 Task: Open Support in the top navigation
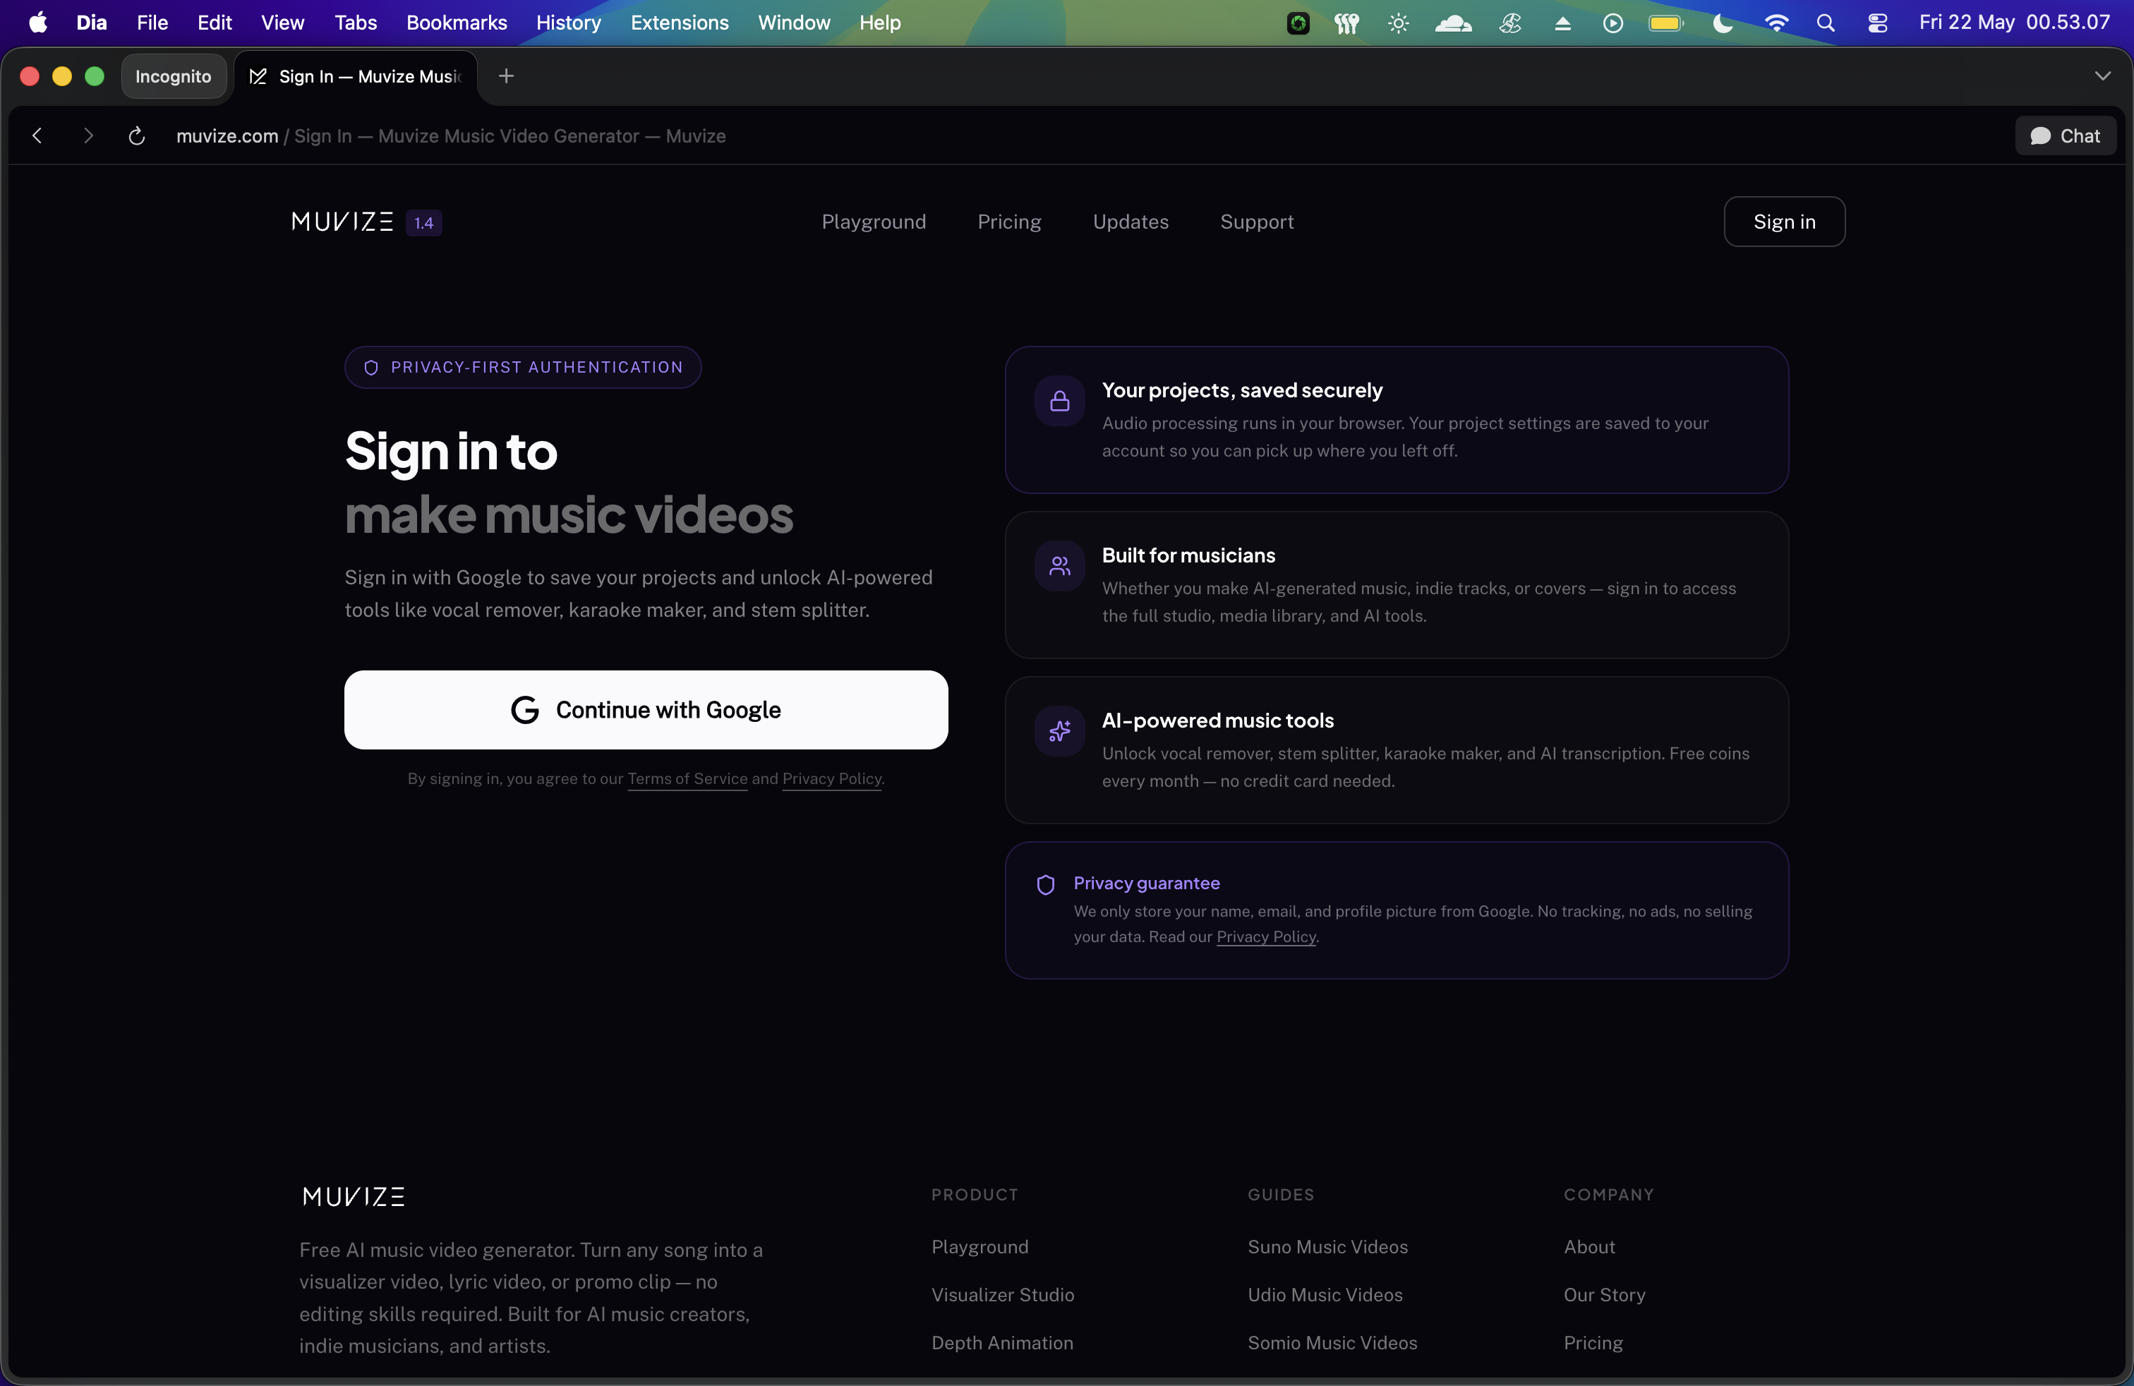click(1256, 222)
